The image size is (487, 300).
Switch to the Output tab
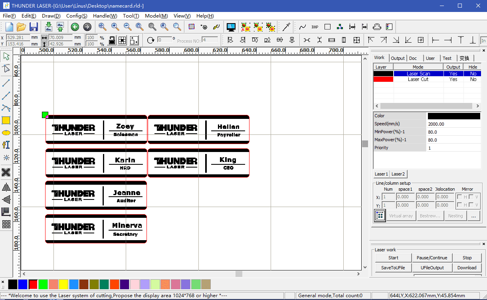pos(398,58)
